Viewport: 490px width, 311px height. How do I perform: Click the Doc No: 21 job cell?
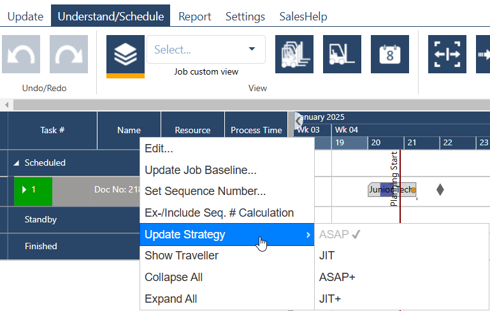pos(116,189)
